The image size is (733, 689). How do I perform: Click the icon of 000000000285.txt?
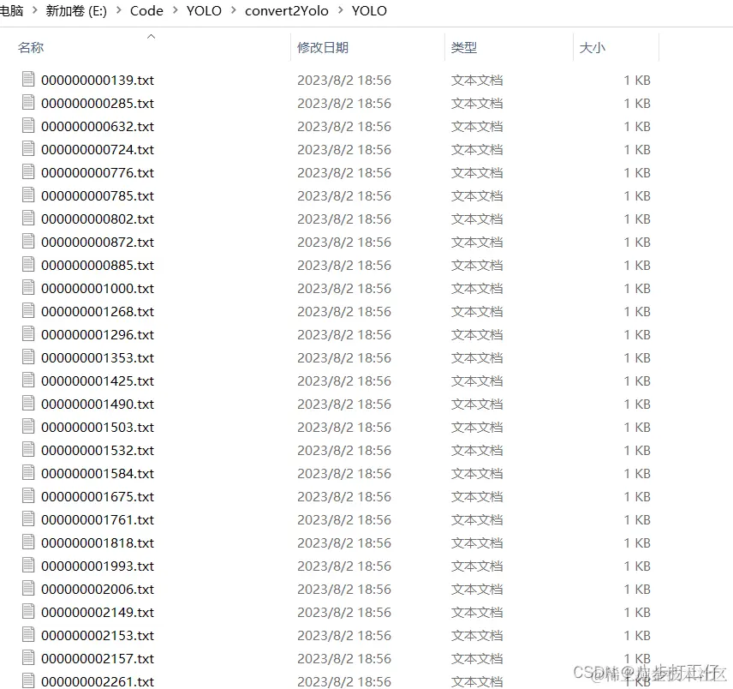click(x=28, y=102)
